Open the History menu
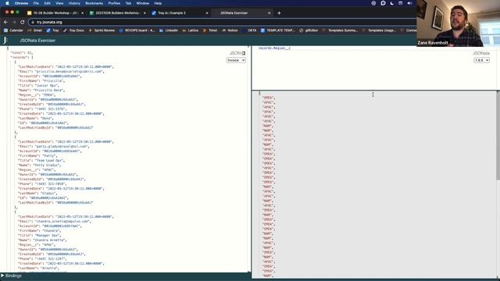The width and height of the screenshot is (500, 281). pyautogui.click(x=74, y=3)
